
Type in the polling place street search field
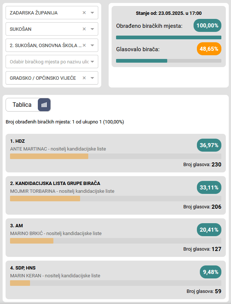(x=48, y=62)
